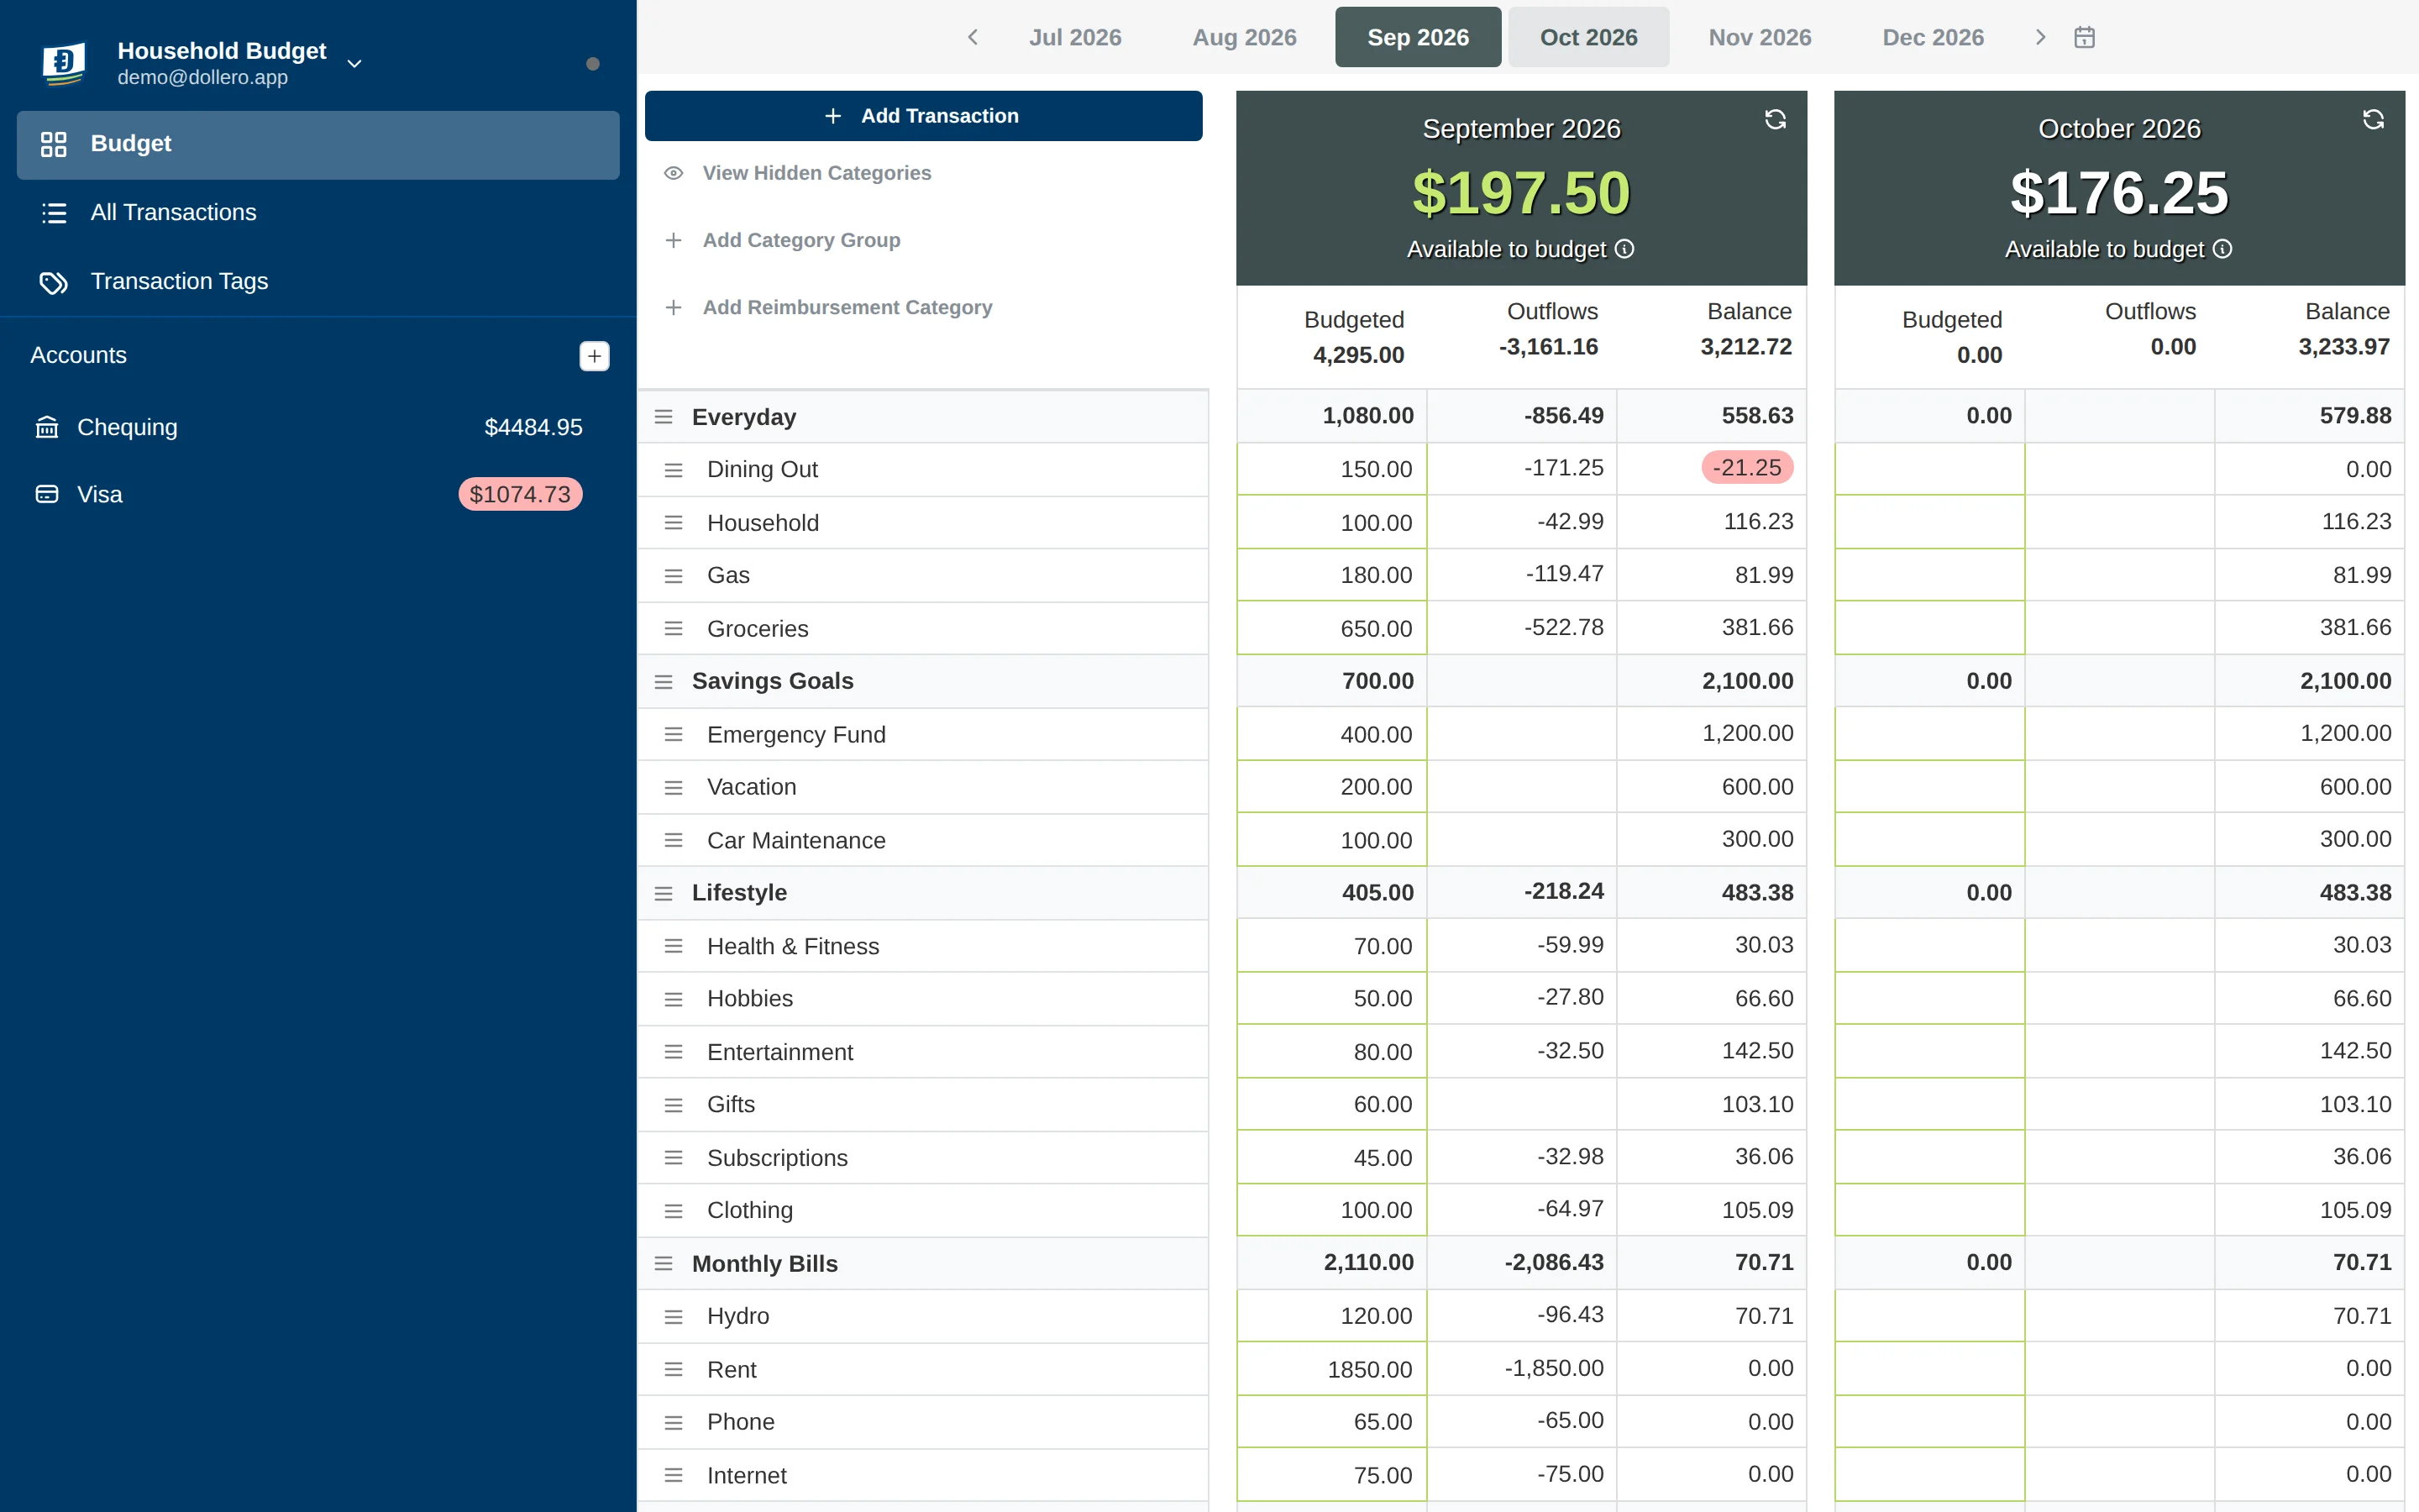The image size is (2419, 1512).
Task: Click Add Category Group
Action: [783, 240]
